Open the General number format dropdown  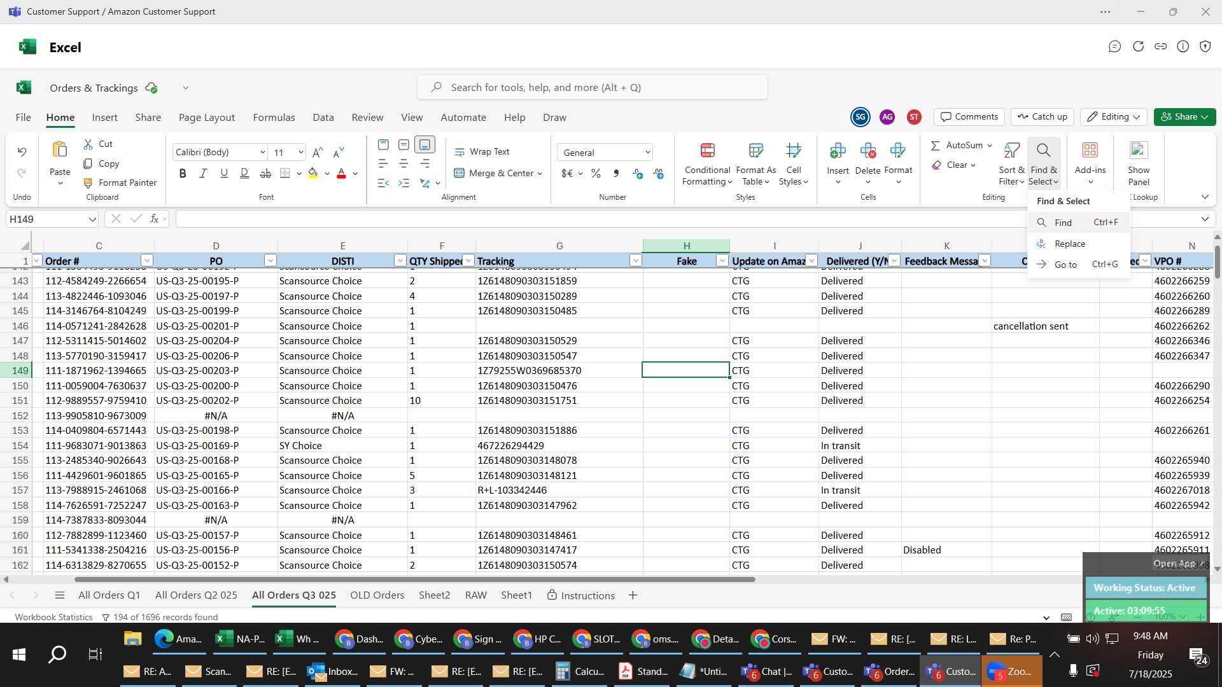[647, 152]
